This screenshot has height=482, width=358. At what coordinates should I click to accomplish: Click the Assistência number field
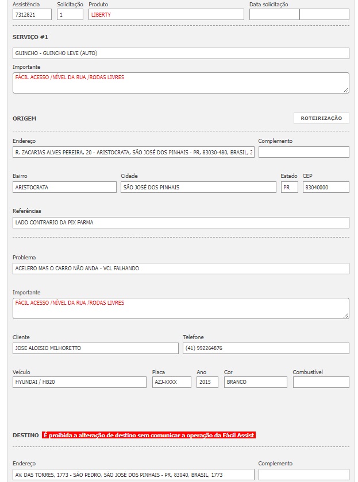point(32,14)
